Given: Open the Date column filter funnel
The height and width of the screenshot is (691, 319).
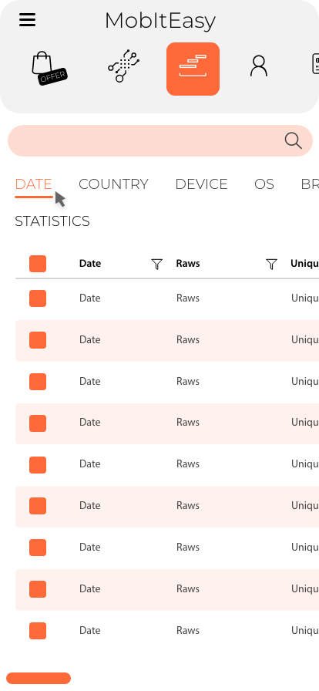Looking at the screenshot, I should pyautogui.click(x=157, y=264).
